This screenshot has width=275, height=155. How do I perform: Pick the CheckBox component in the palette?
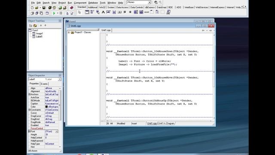click(125, 12)
